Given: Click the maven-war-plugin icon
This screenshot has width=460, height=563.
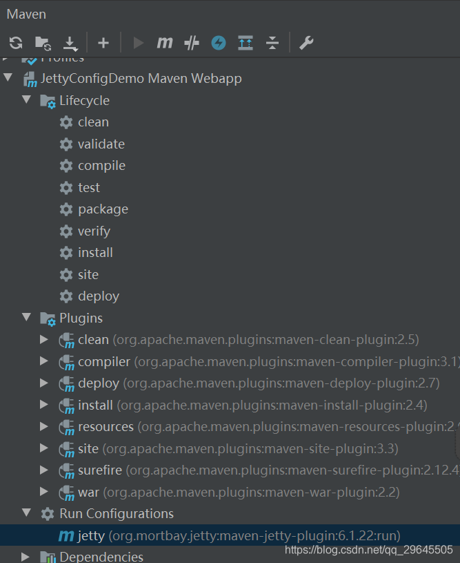Looking at the screenshot, I should pos(67,493).
